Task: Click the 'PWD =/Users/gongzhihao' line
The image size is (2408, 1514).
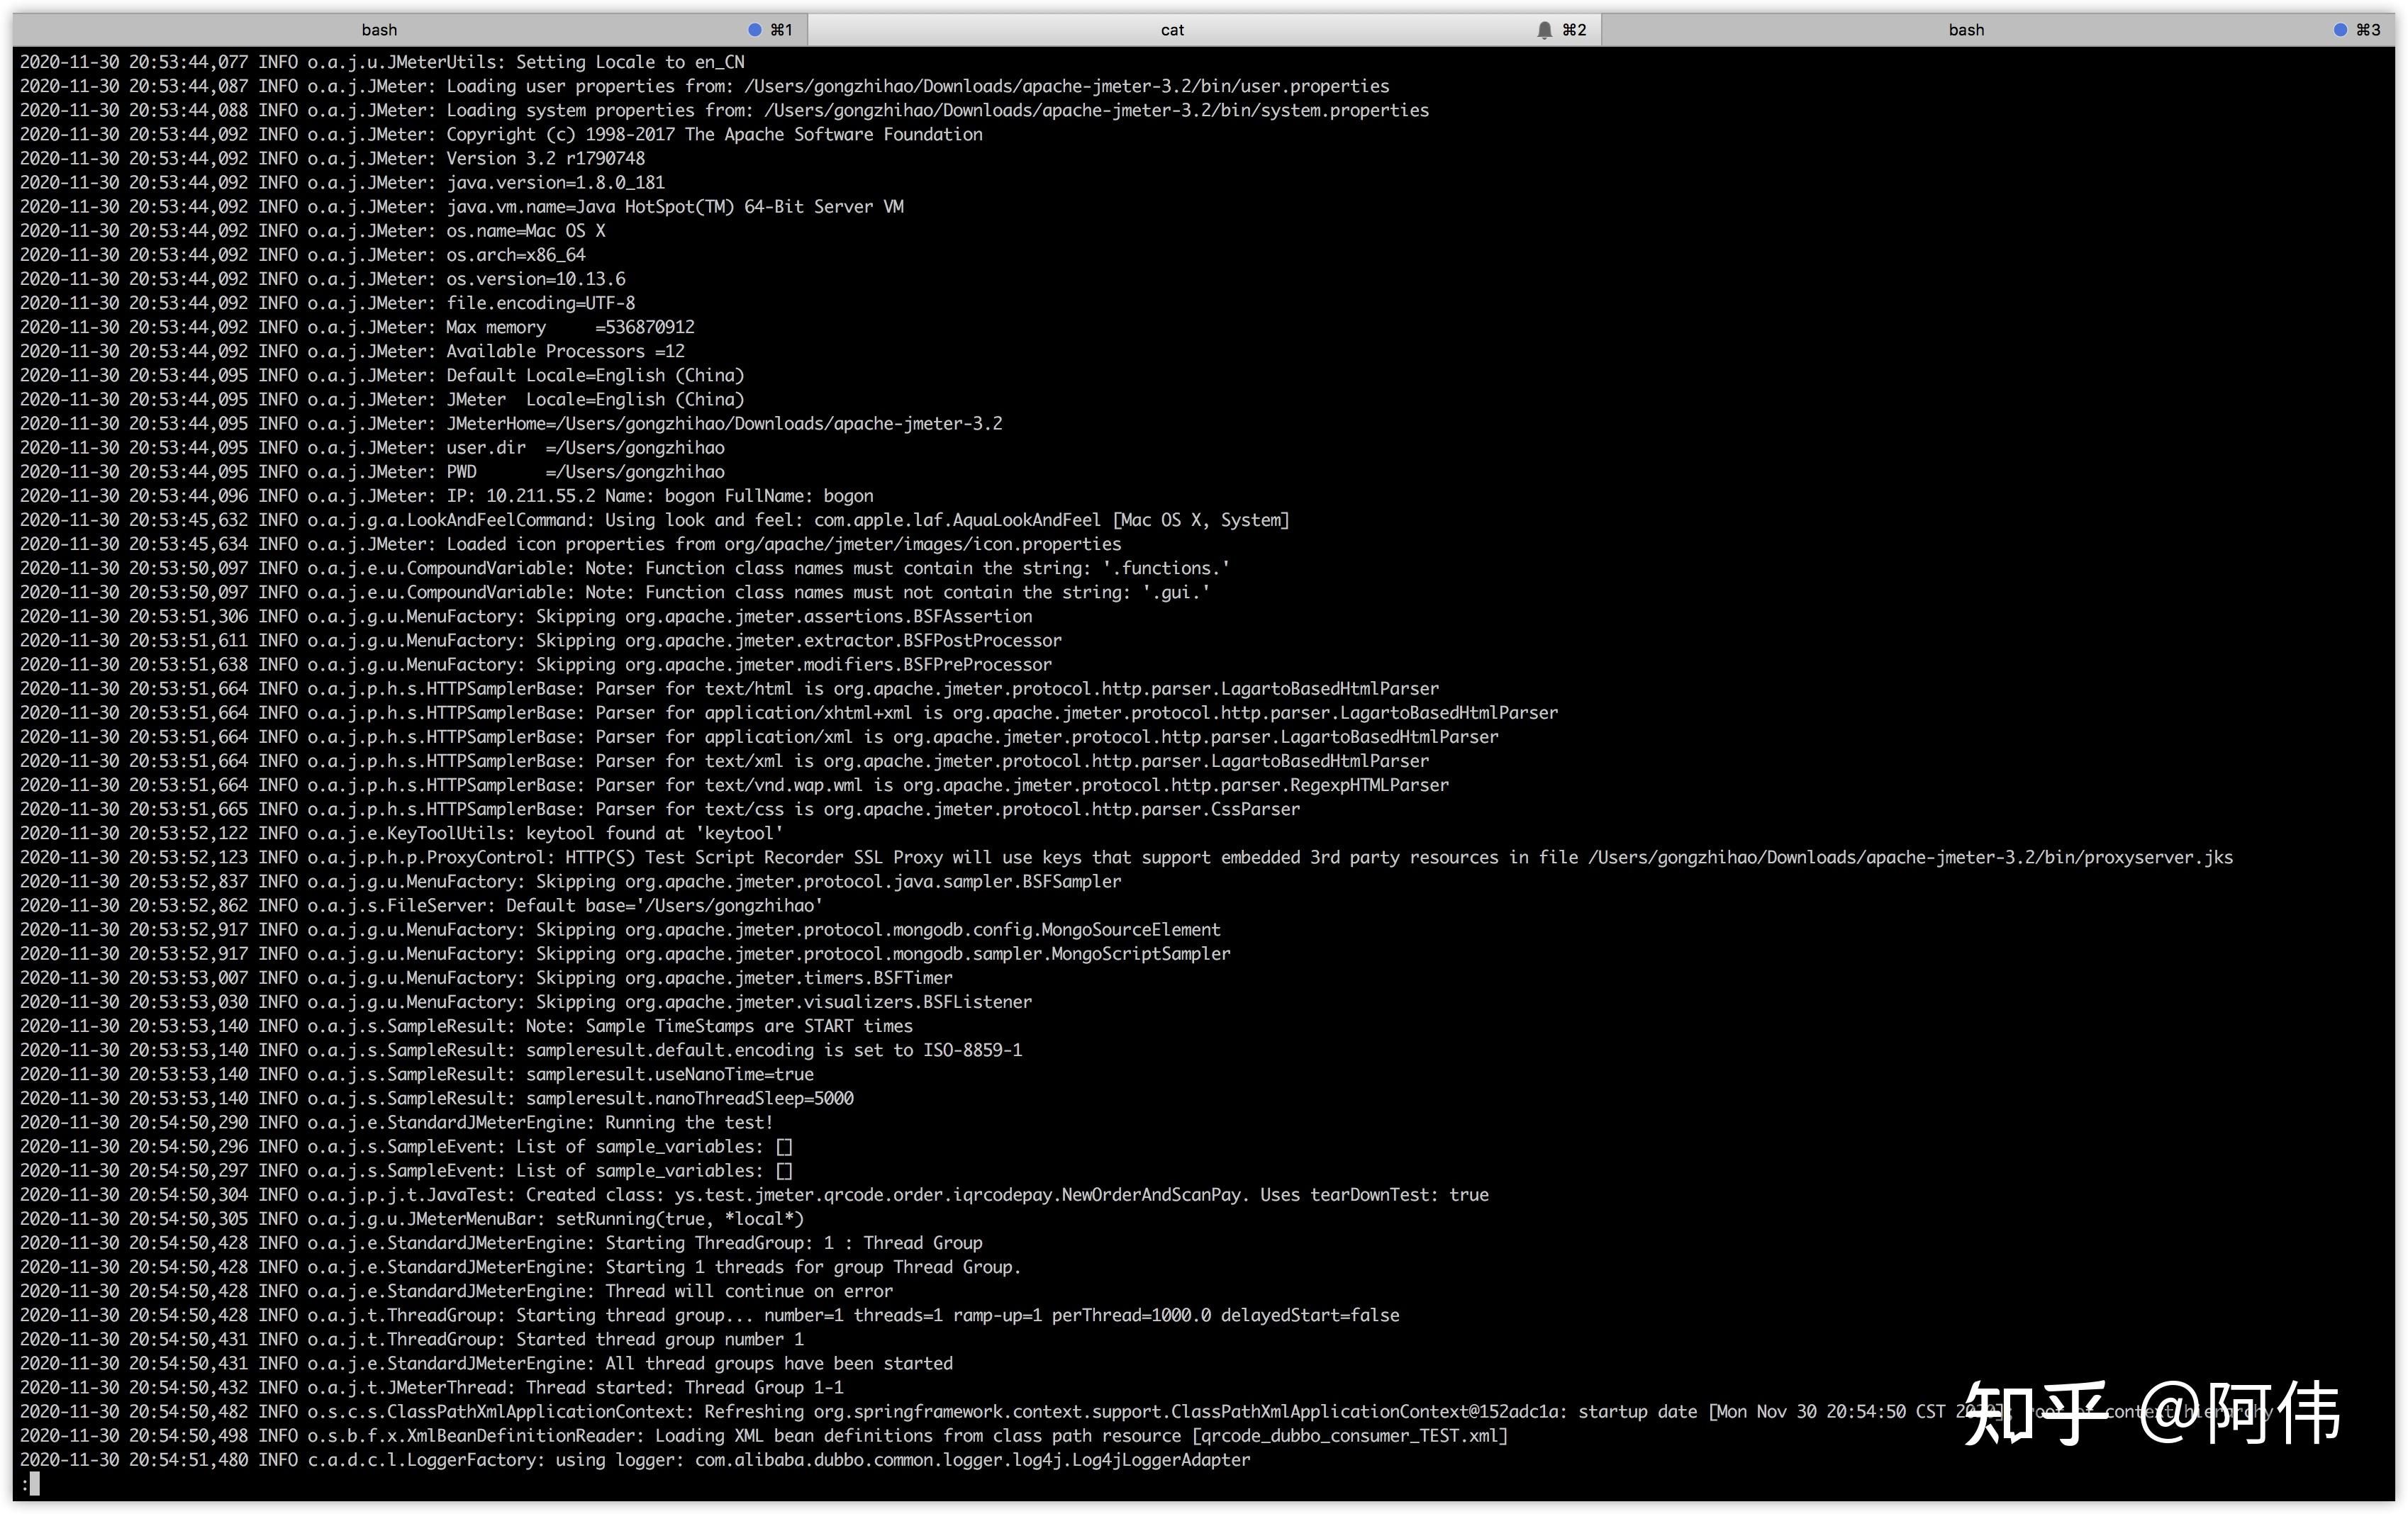Action: [x=372, y=471]
